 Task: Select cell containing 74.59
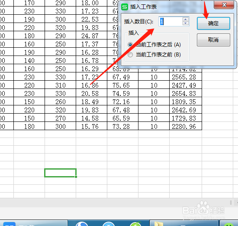tap(122, 93)
